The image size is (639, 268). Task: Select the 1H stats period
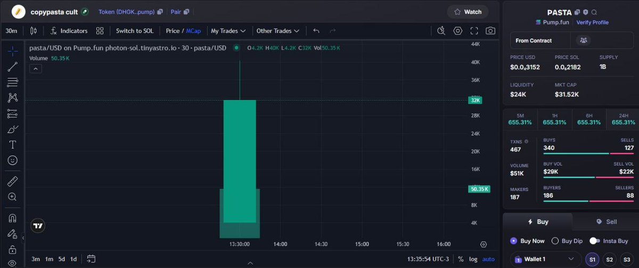[x=554, y=119]
